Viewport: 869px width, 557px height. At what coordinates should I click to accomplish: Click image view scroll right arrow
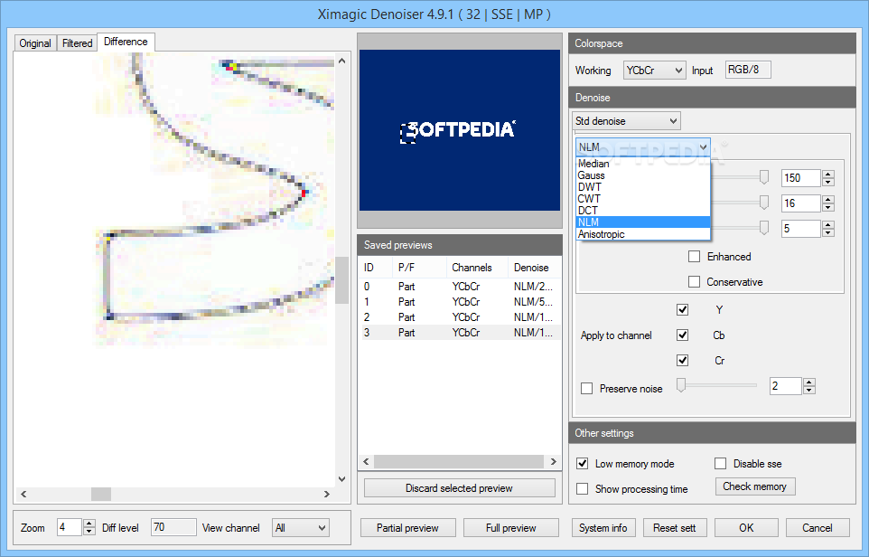(327, 493)
